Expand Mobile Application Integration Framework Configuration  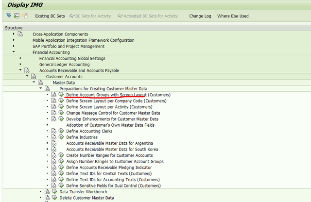(14, 40)
